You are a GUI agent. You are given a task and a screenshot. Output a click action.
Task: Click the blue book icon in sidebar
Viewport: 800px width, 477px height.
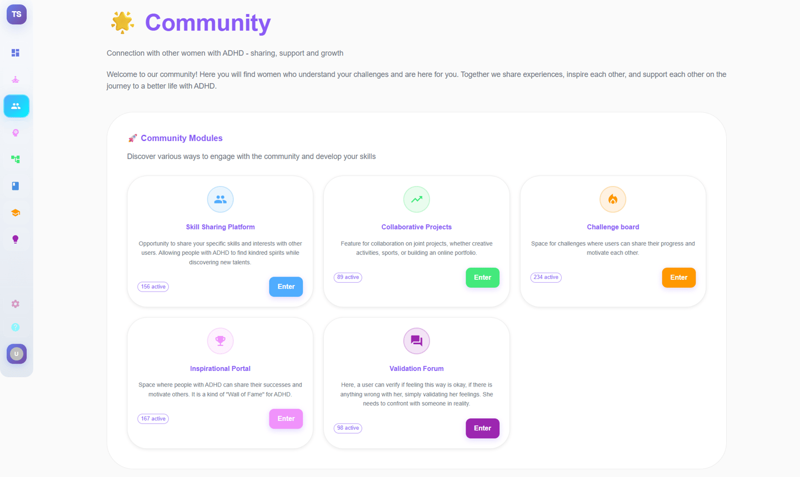coord(16,186)
